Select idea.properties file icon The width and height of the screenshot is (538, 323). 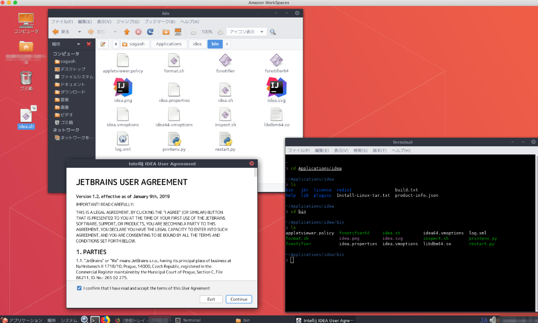click(174, 89)
